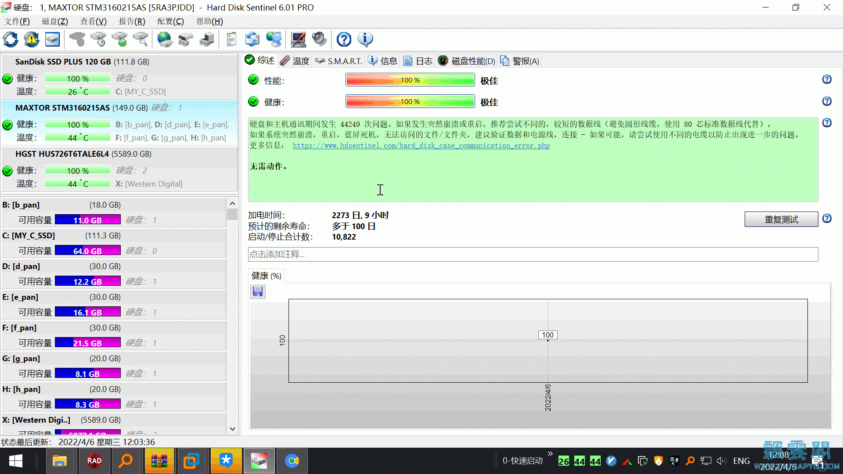Select HGST HUS726T6TALE6L4 disk entry

coord(119,169)
